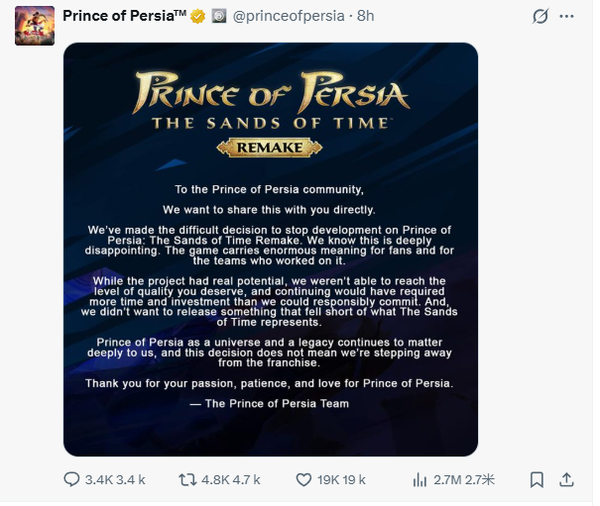View post analytics bar chart icon

pyautogui.click(x=420, y=479)
